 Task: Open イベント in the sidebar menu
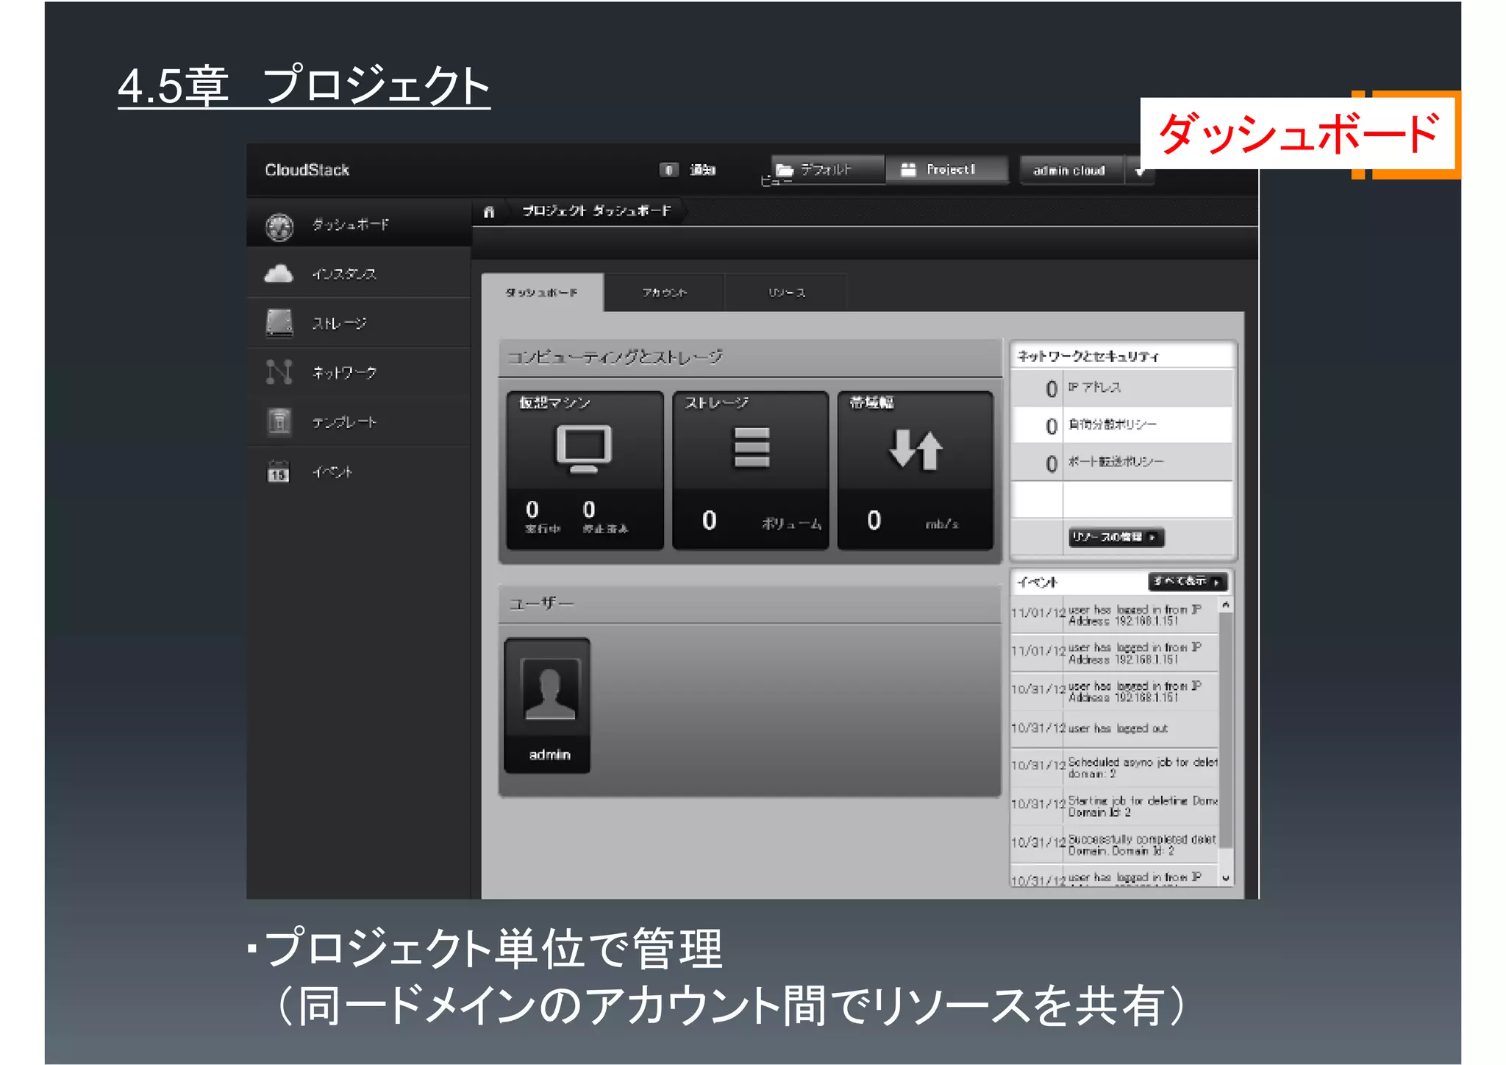tap(359, 471)
